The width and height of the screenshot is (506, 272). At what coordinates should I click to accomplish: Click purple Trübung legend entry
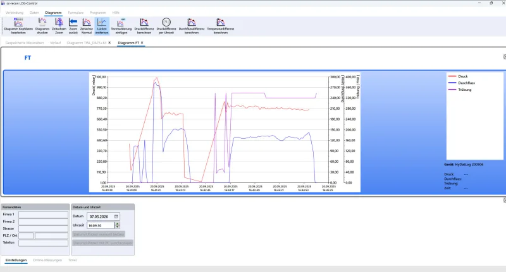click(460, 90)
